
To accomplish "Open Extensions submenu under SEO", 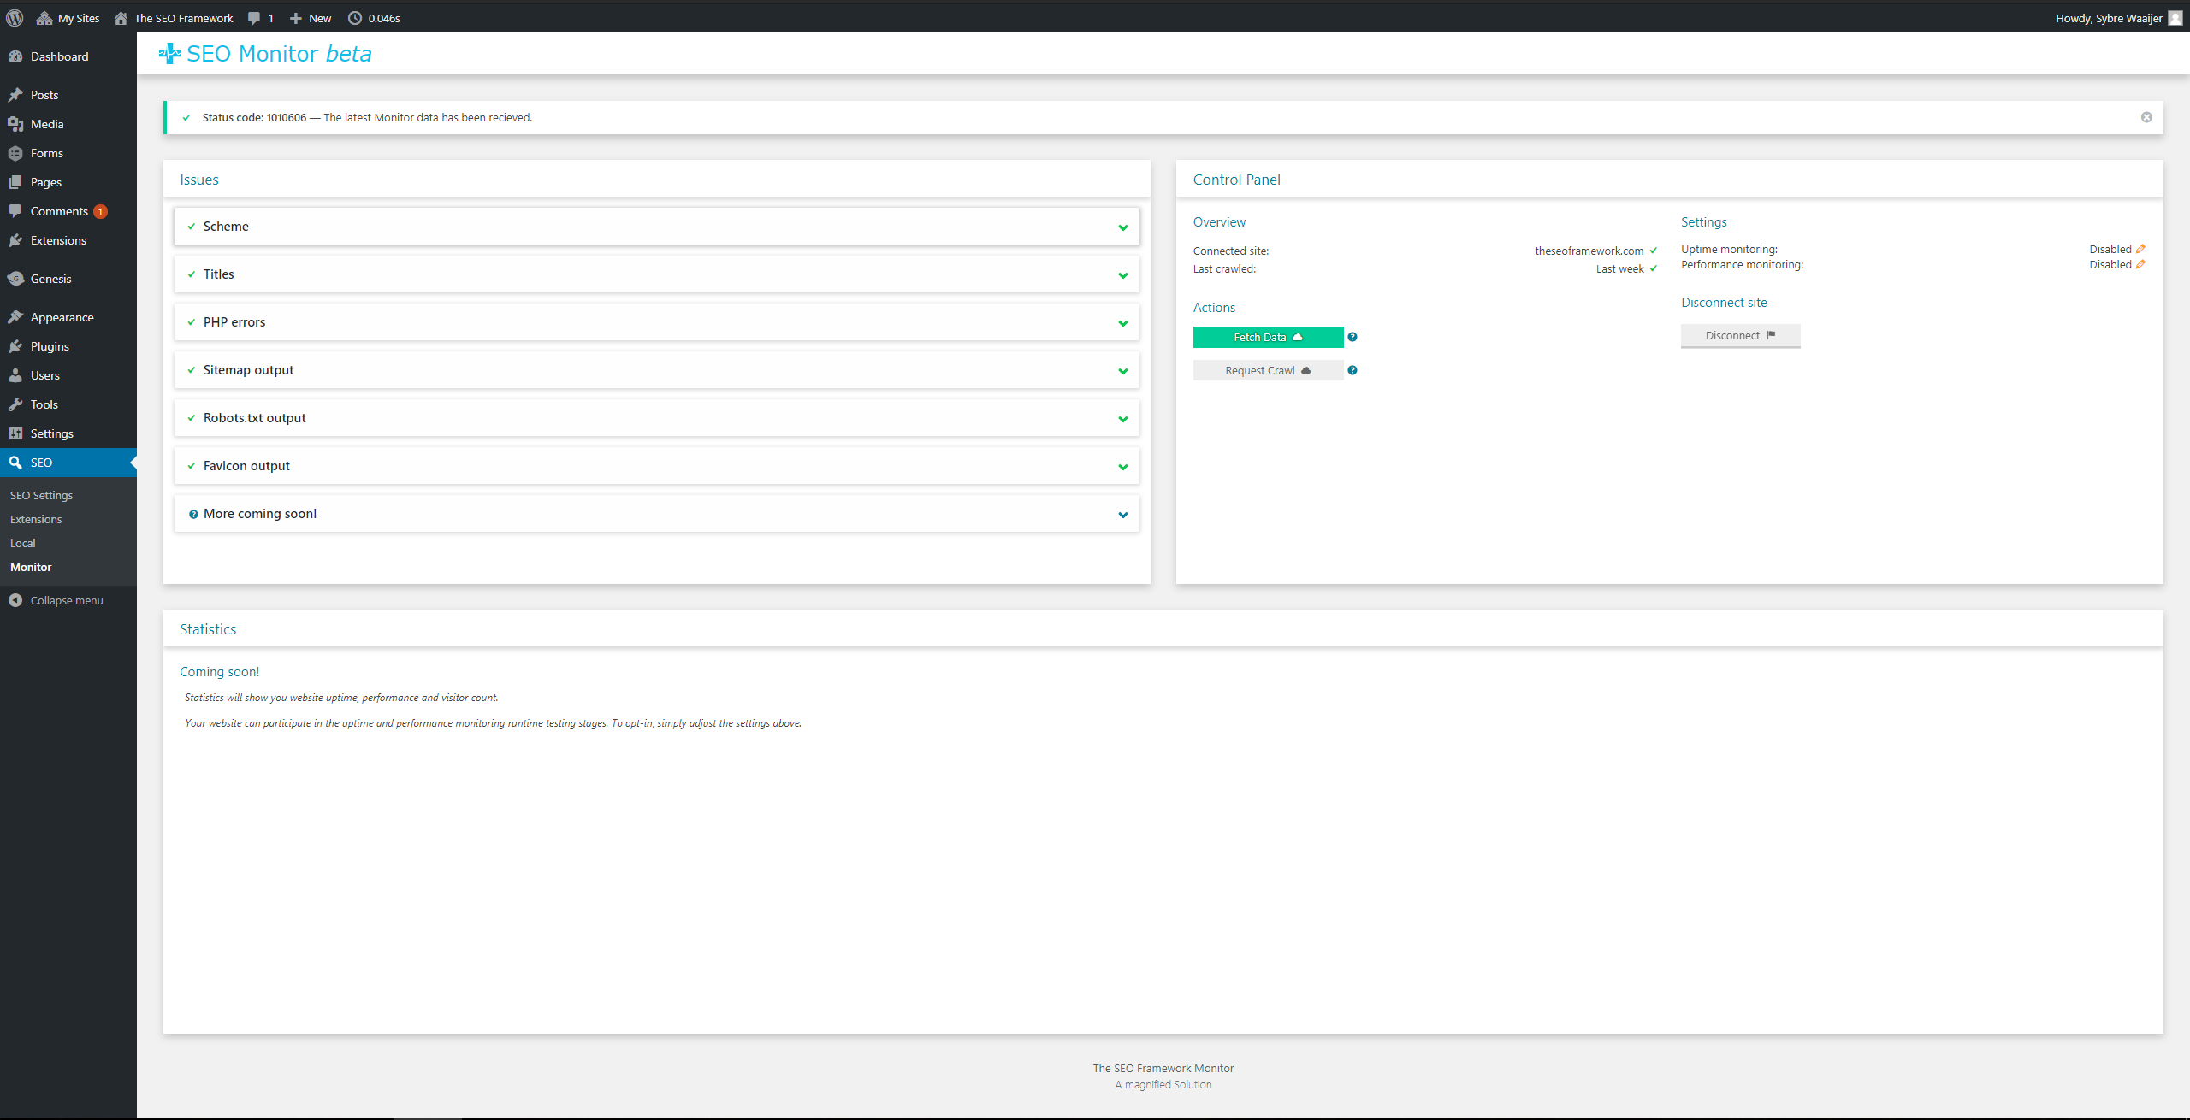I will 36,519.
